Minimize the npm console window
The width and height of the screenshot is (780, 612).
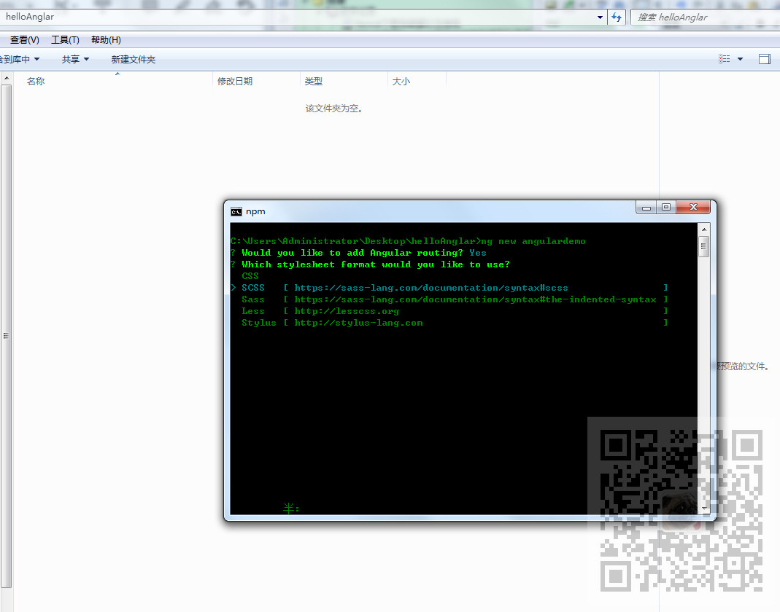(x=646, y=208)
